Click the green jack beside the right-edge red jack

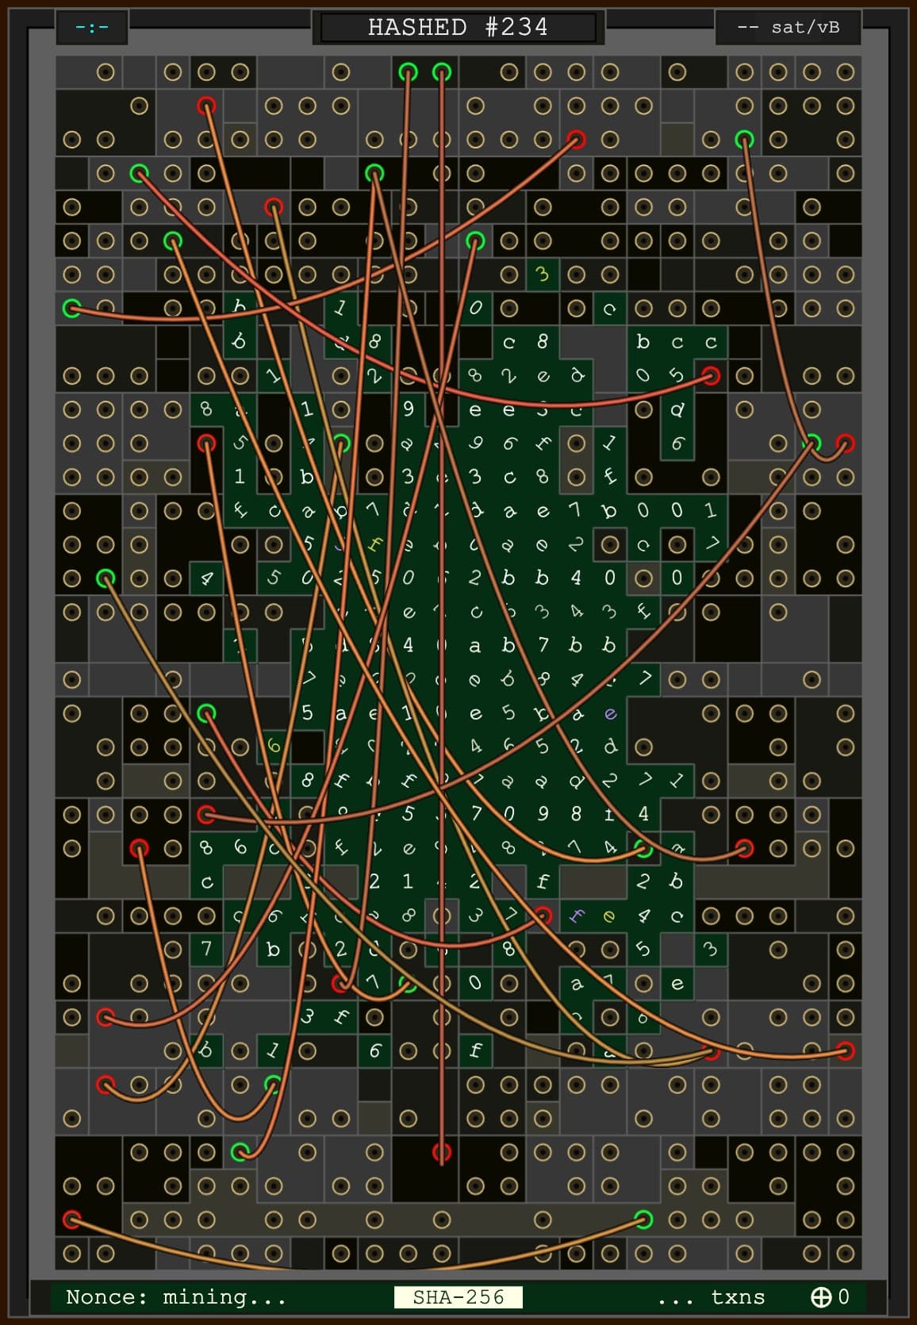click(811, 444)
